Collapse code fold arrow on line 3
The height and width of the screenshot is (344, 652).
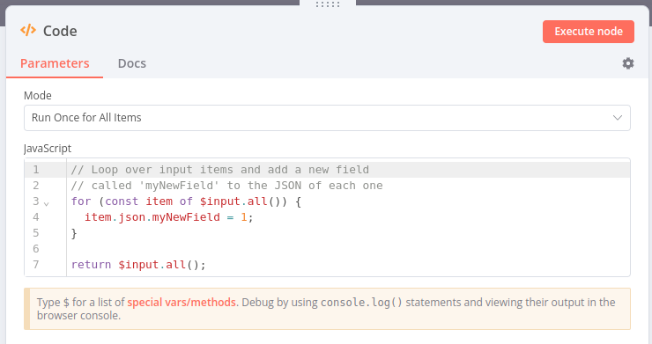tap(47, 203)
